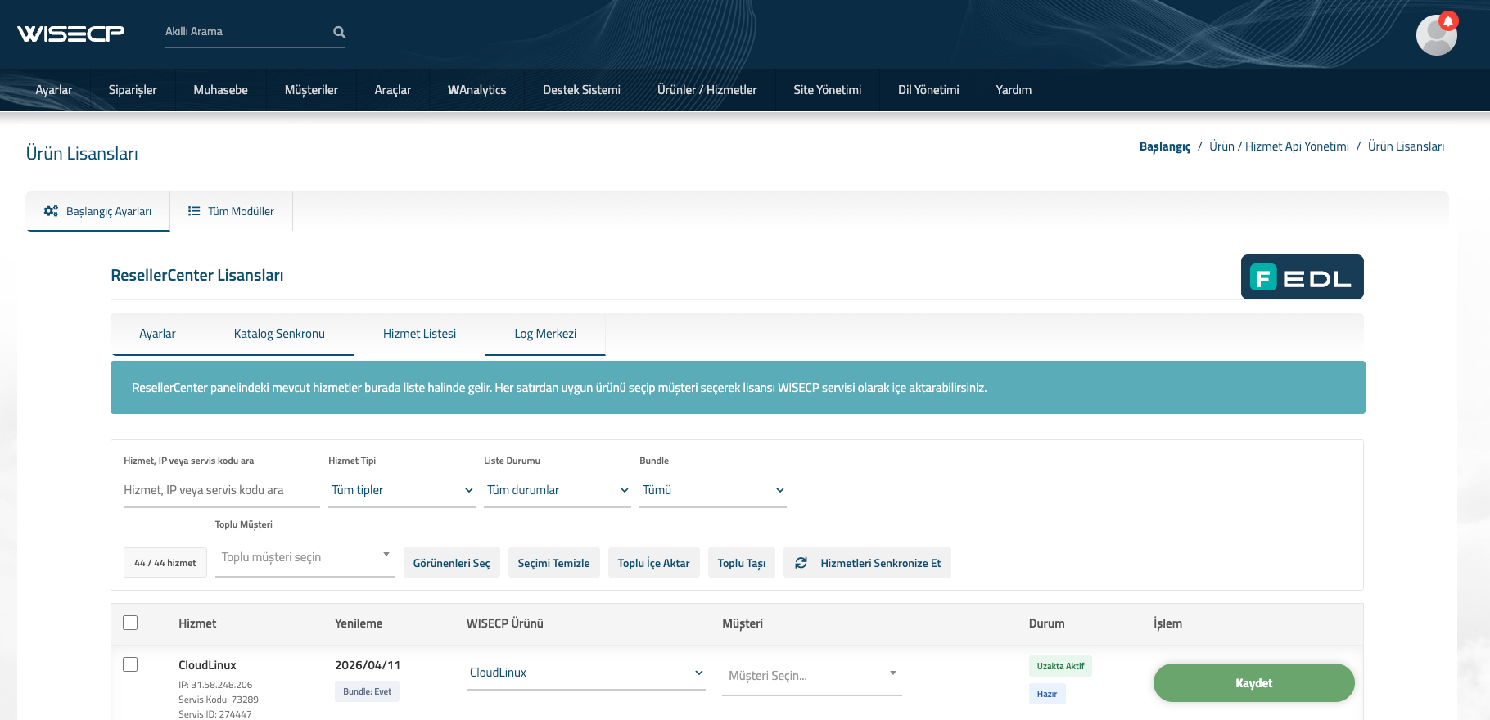Click the sync icon on Hizmetleri Senkronize Et

[x=801, y=563]
